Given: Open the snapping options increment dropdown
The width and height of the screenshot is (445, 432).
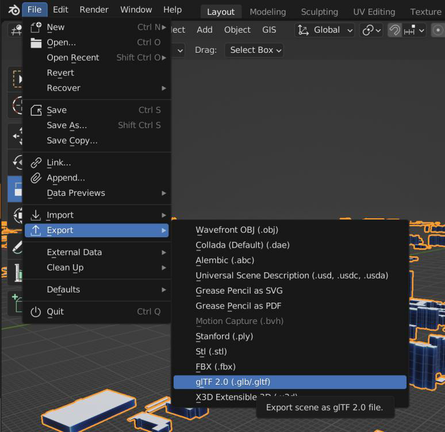Looking at the screenshot, I should (x=414, y=30).
